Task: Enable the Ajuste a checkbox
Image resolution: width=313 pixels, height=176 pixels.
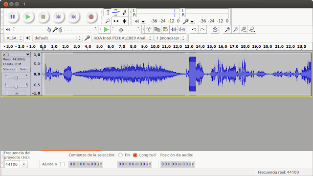Action: 62,164
